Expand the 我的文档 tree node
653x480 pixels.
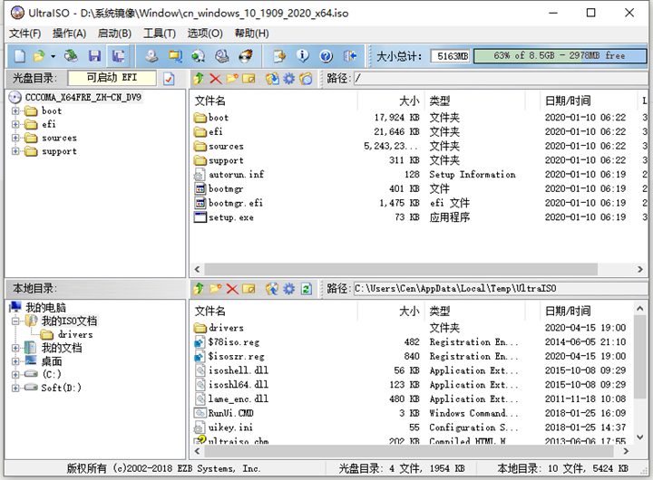pos(15,348)
